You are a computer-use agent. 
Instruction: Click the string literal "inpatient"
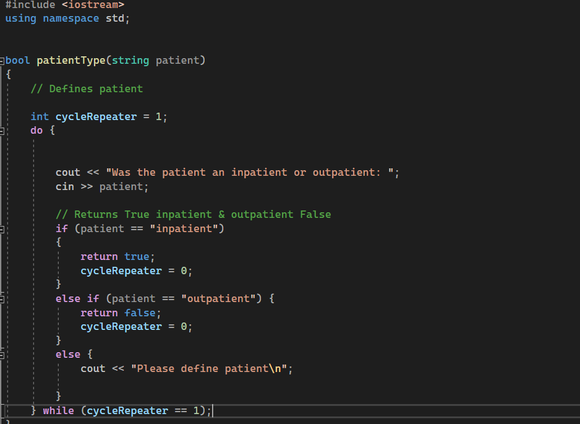point(184,228)
